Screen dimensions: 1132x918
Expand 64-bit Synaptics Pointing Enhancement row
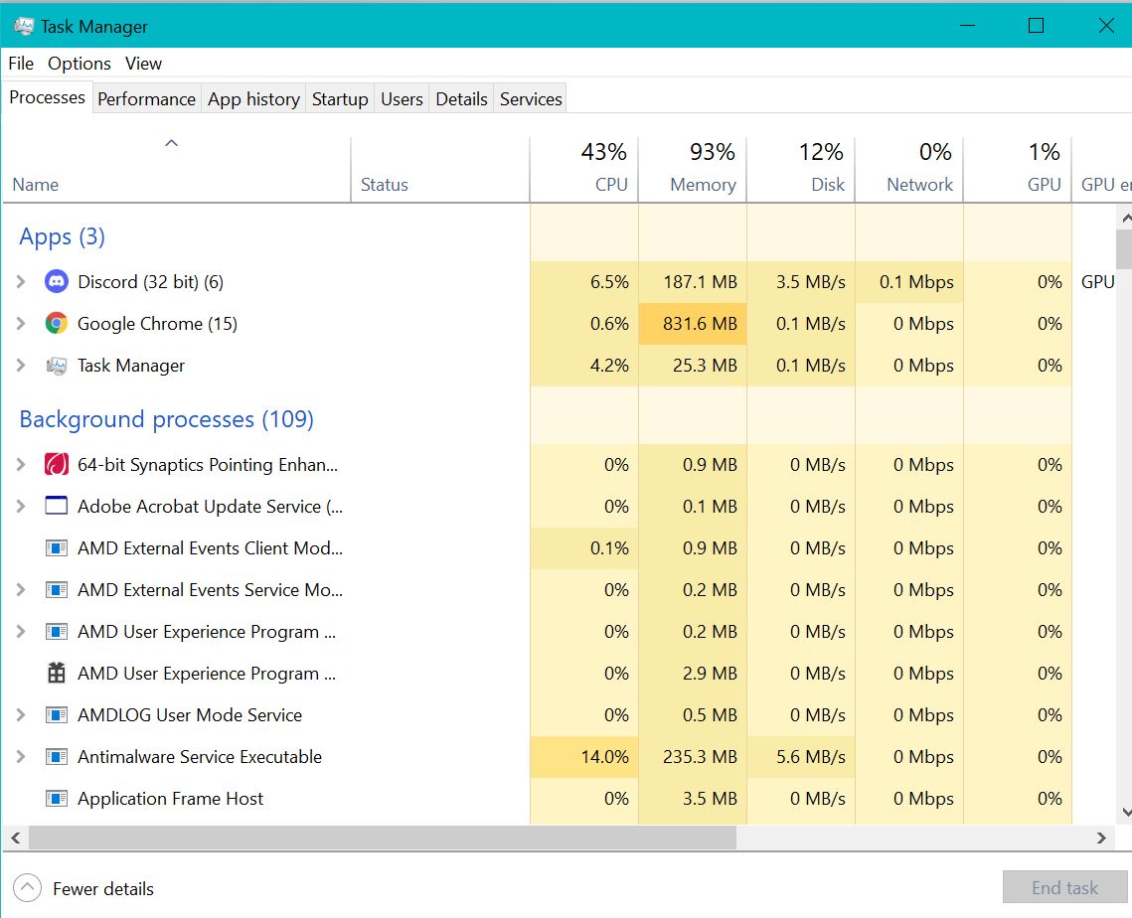(x=21, y=464)
